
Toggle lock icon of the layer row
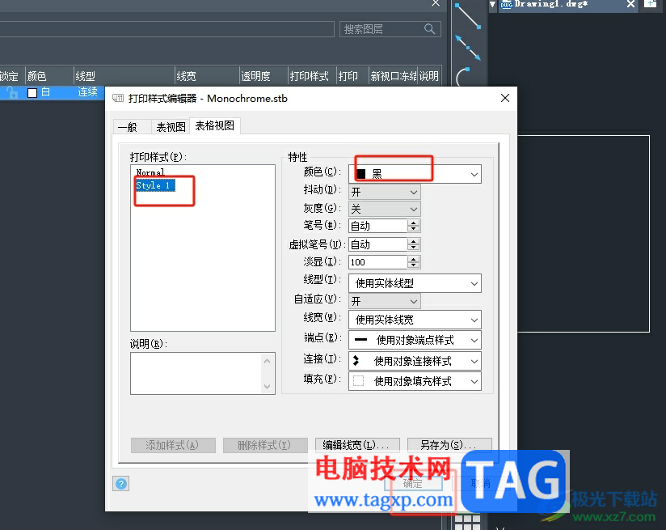point(12,92)
